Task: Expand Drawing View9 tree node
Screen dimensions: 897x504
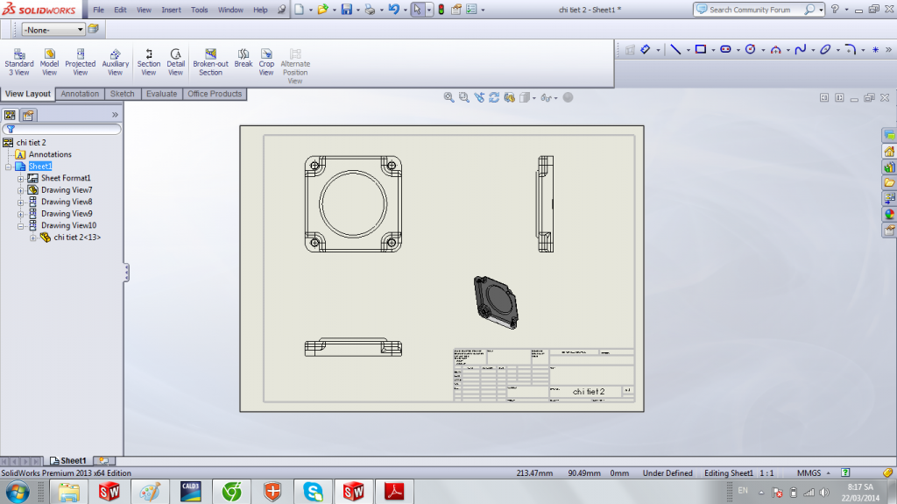Action: coord(21,214)
